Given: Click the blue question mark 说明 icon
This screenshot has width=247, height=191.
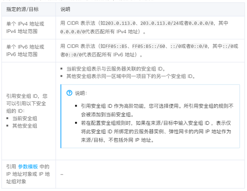Looking at the screenshot, I should pos(69,93).
